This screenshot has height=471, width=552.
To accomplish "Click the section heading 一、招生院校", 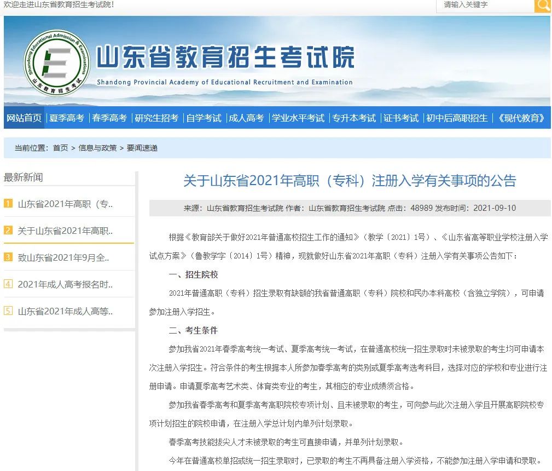I will 193,274.
